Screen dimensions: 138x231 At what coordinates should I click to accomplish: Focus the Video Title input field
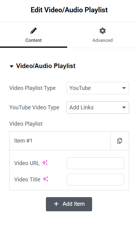(x=95, y=180)
